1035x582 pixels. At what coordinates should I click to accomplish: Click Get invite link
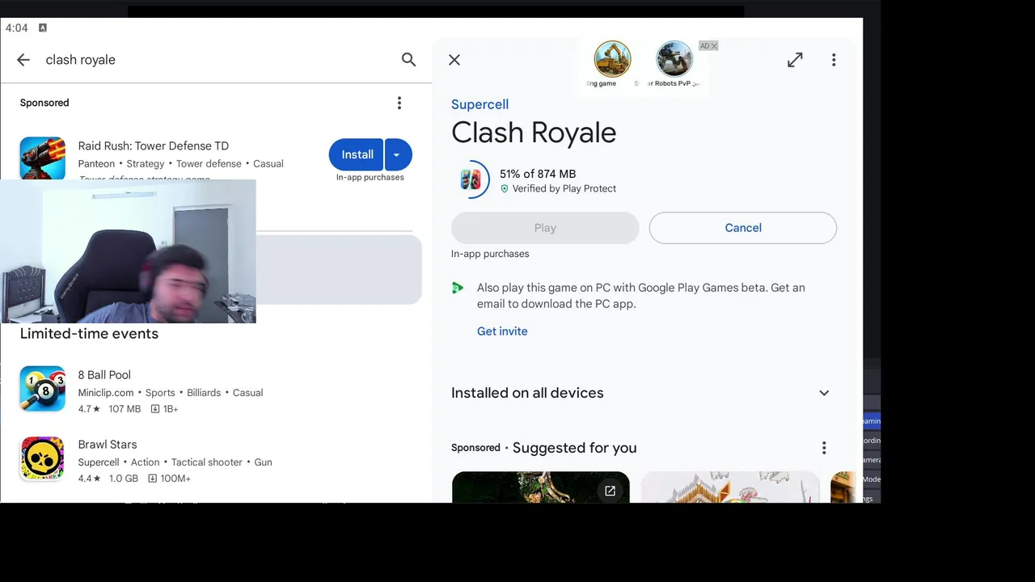pyautogui.click(x=502, y=331)
